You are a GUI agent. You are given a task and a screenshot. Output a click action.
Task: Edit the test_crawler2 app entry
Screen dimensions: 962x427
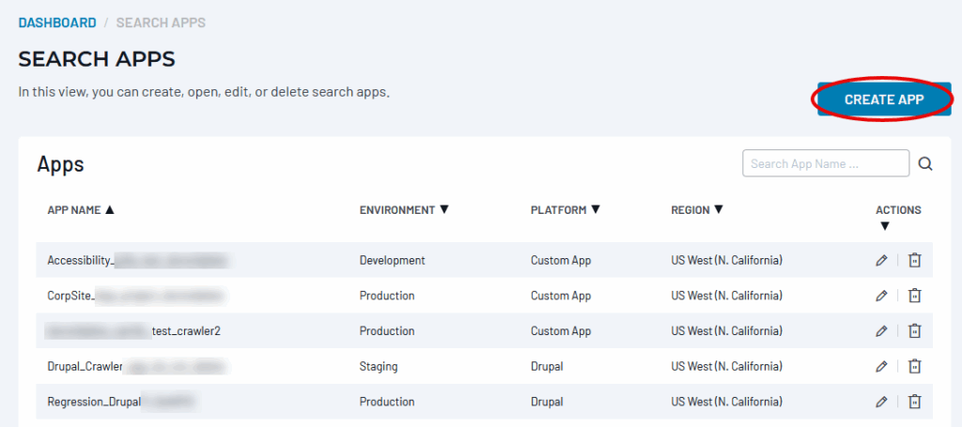tap(881, 331)
